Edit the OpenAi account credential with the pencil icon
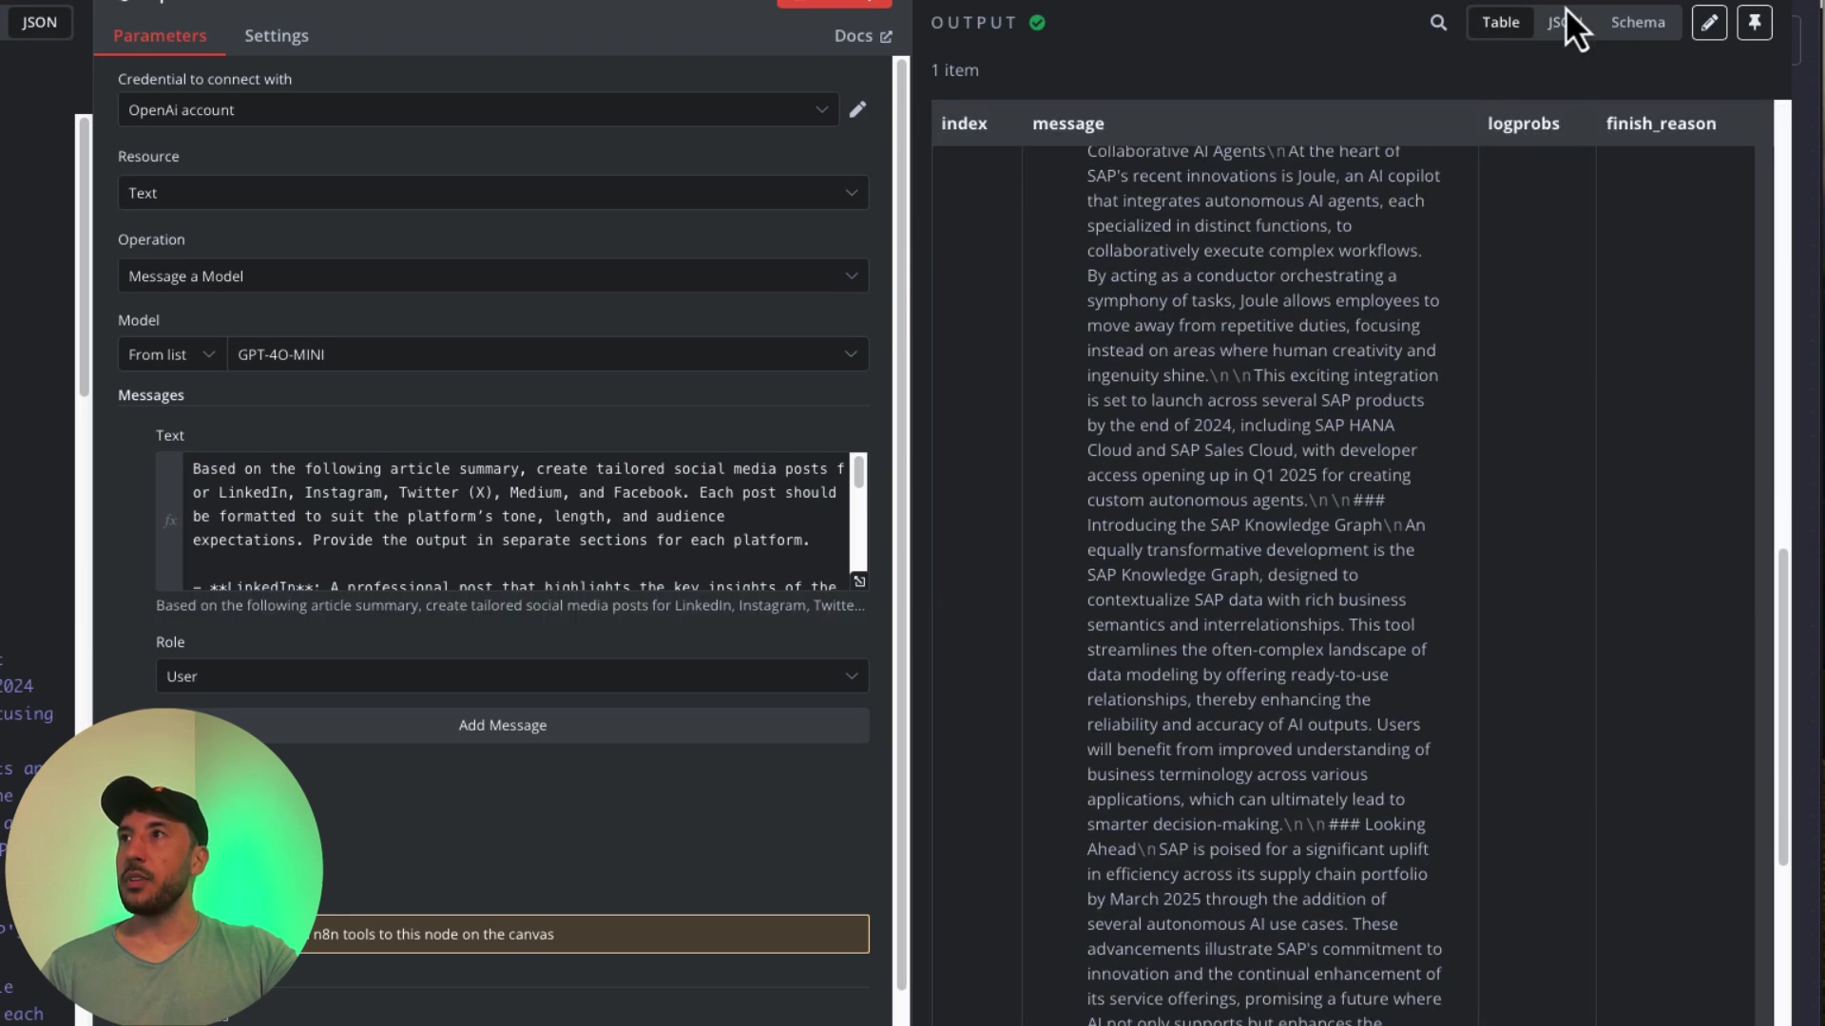1825x1026 pixels. click(857, 110)
